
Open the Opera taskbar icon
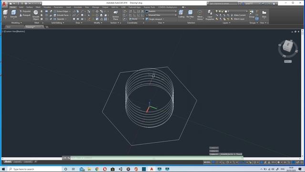[105, 169]
